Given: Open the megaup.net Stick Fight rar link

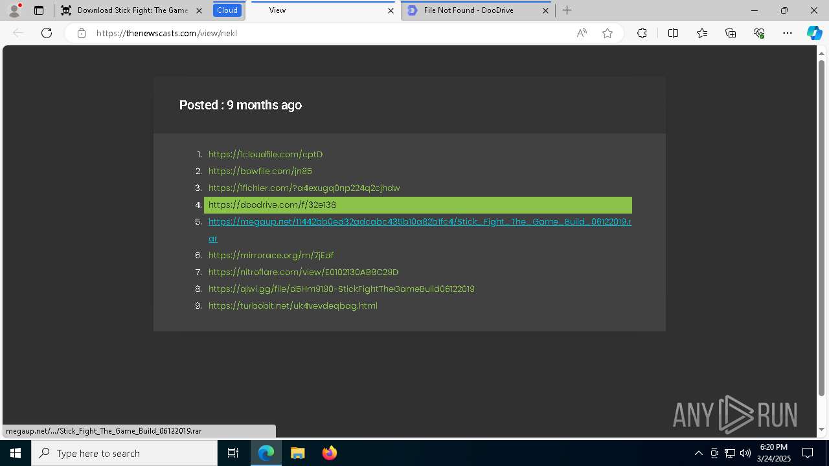Looking at the screenshot, I should pyautogui.click(x=420, y=221).
